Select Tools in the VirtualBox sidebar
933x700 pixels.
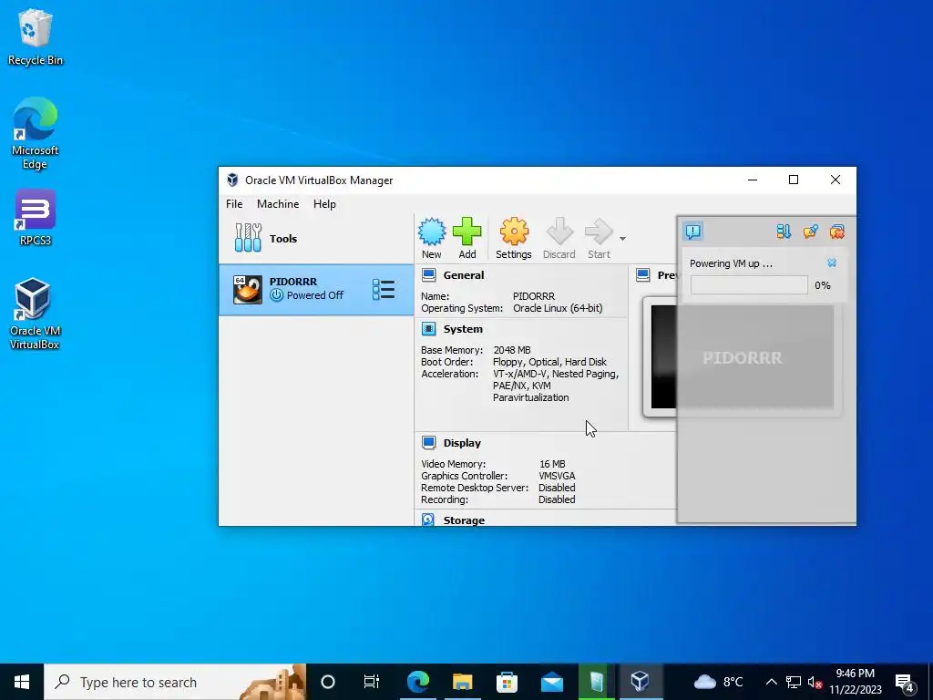(316, 239)
